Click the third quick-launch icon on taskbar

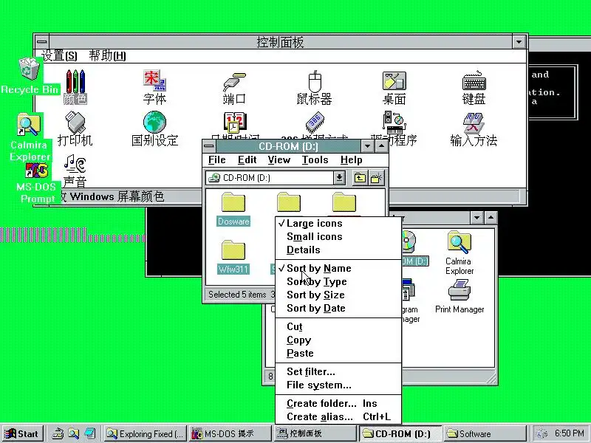pos(89,433)
